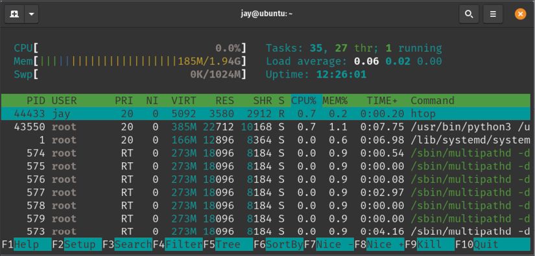Click the 0:04.16 time value

(382, 231)
